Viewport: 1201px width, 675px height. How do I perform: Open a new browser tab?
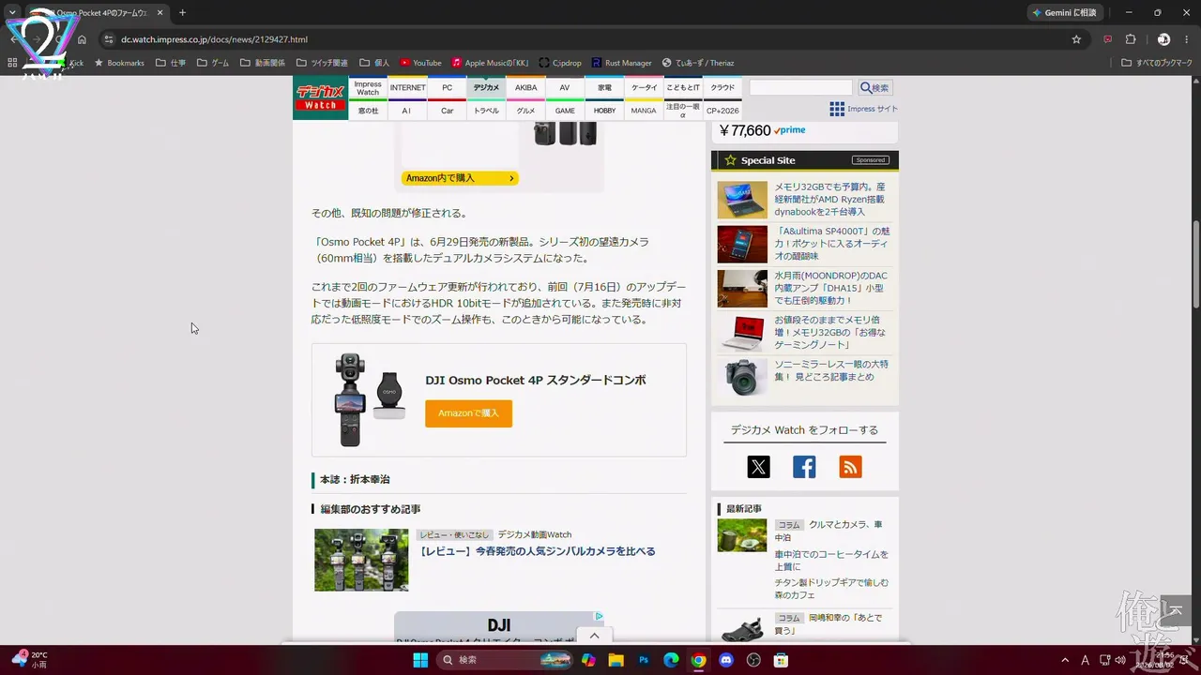click(x=182, y=13)
